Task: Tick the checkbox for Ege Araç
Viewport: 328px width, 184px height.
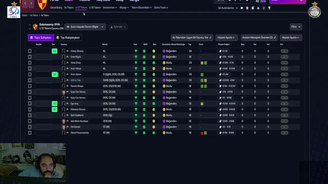Action: [x=30, y=103]
